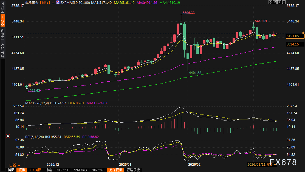305x172 pixels.
Task: Toggle the 模板 bottom tab
Action: (x=22, y=170)
